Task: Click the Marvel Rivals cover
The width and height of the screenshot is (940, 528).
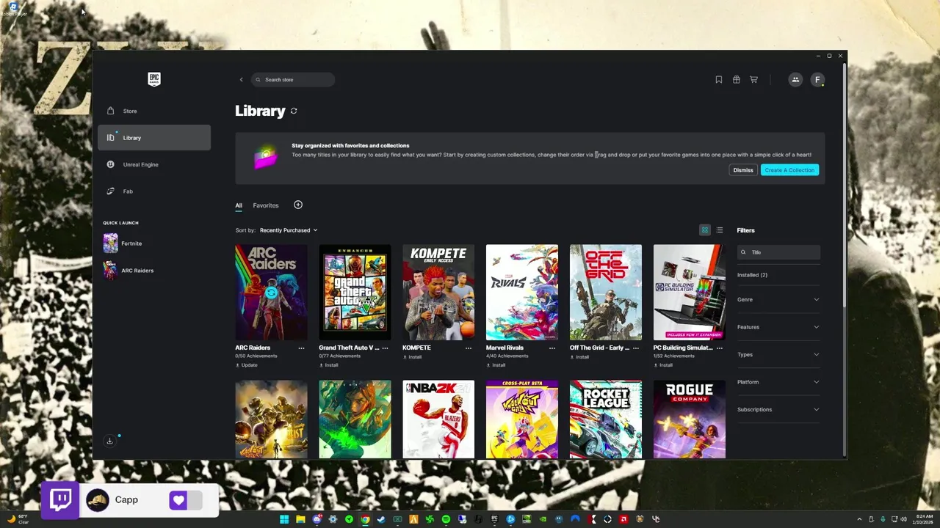Action: click(x=522, y=293)
